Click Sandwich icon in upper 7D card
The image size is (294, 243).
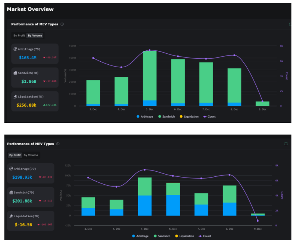(x=15, y=73)
